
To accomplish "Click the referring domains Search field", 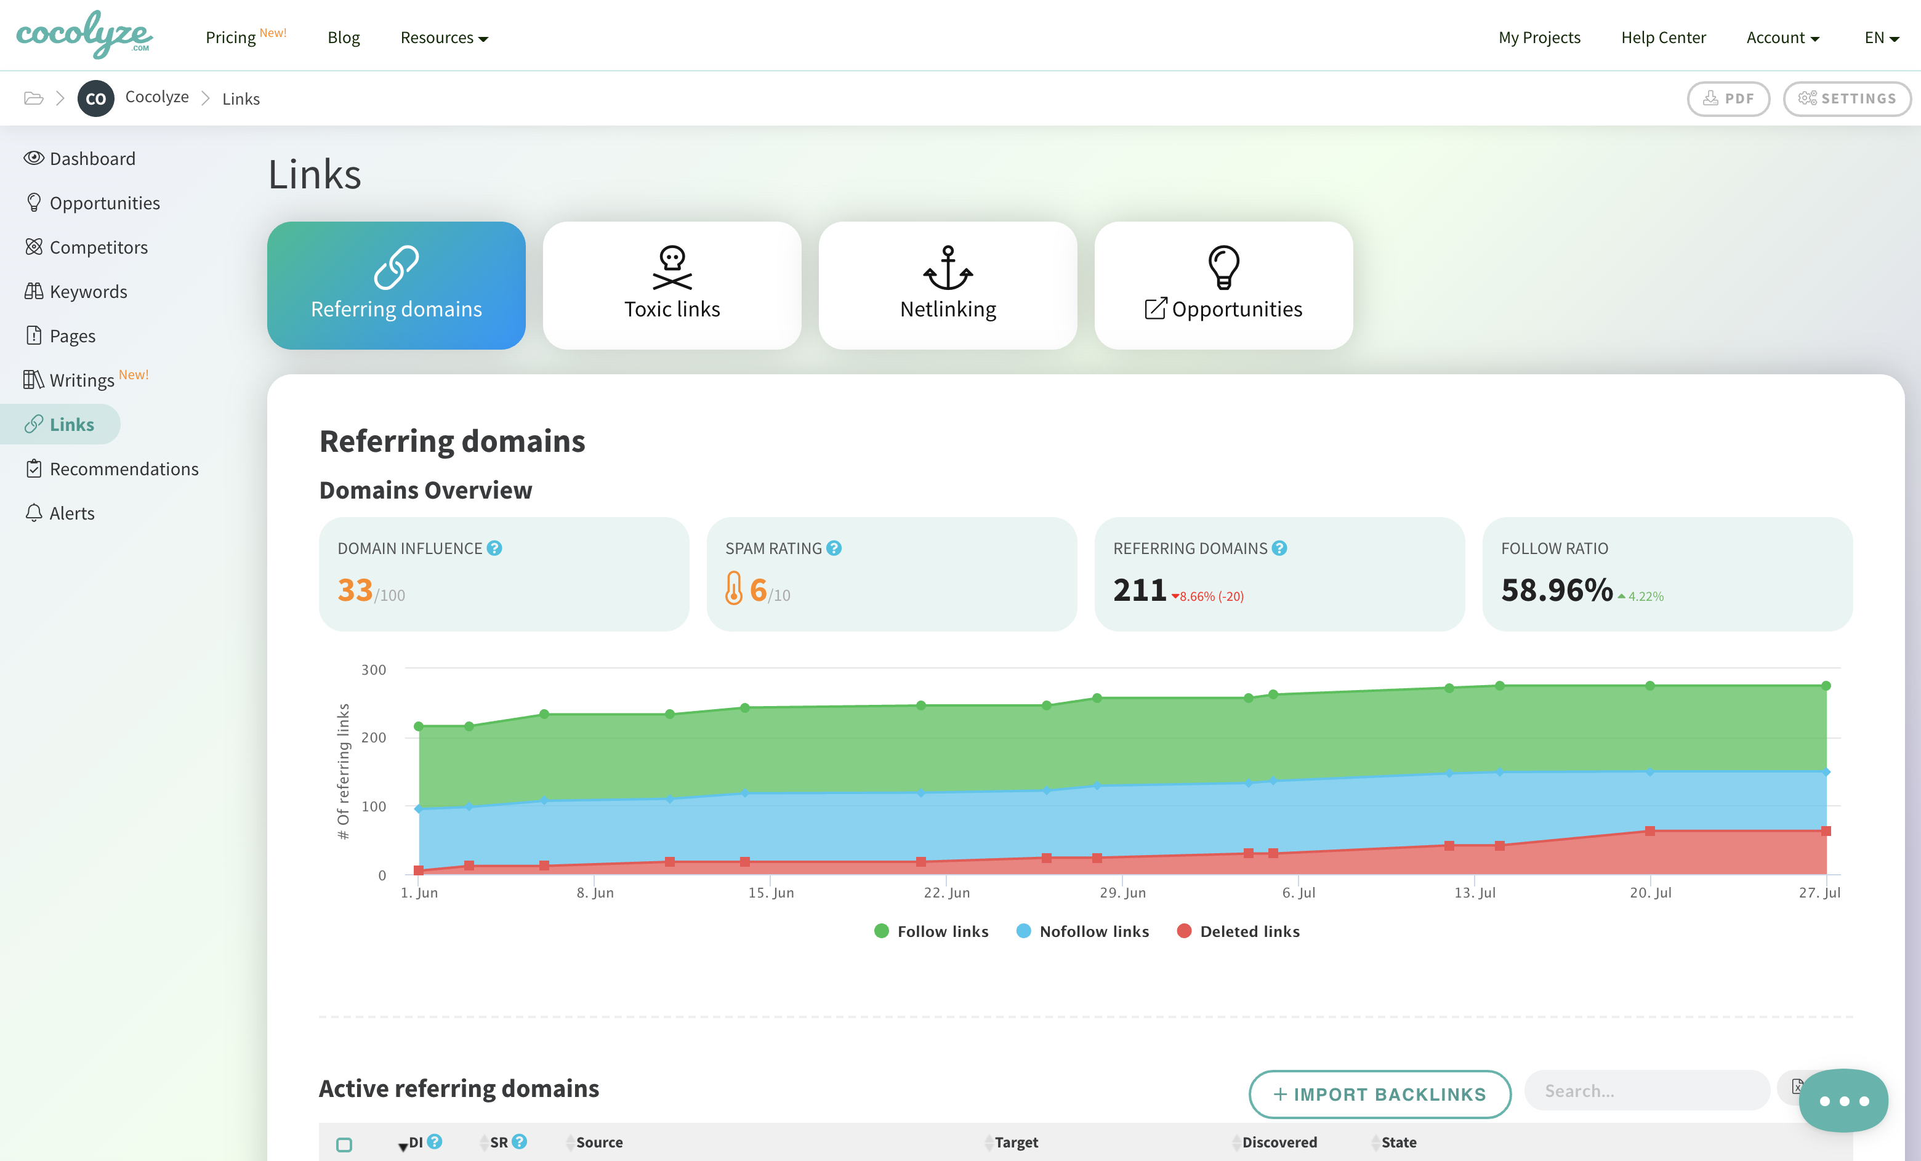I will pos(1645,1091).
